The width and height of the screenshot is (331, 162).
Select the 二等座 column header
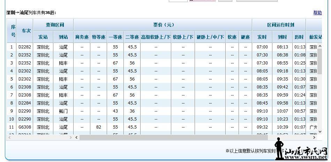click(x=132, y=37)
